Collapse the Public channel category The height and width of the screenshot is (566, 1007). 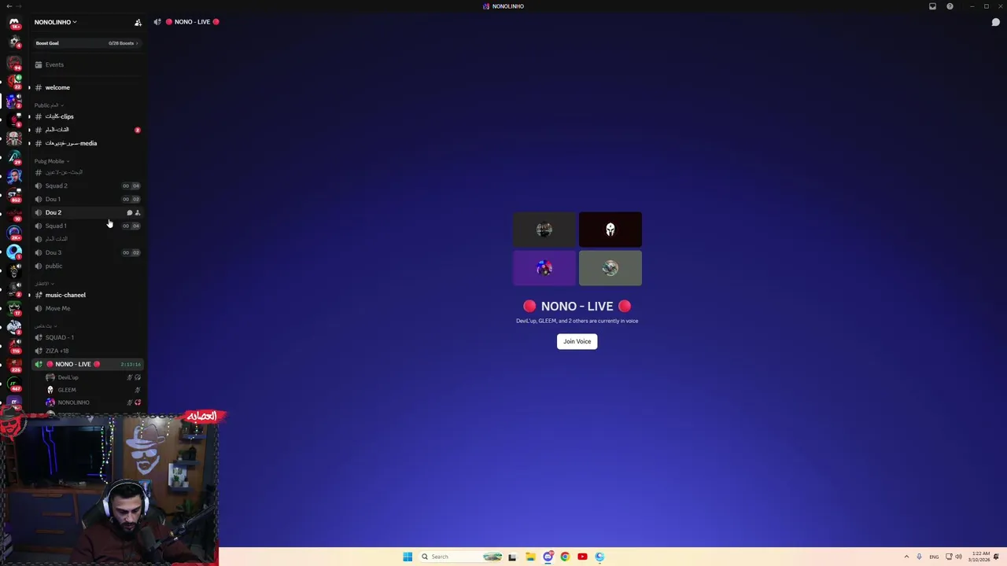coord(49,105)
